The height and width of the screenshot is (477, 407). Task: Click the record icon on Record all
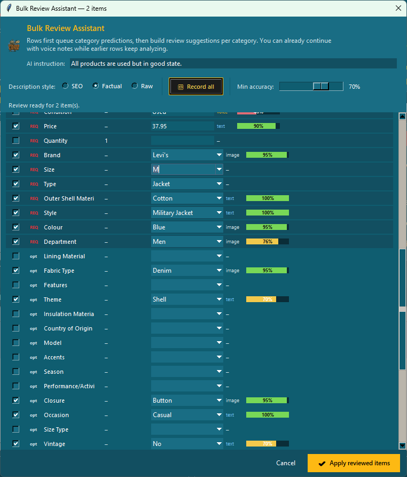tap(181, 87)
